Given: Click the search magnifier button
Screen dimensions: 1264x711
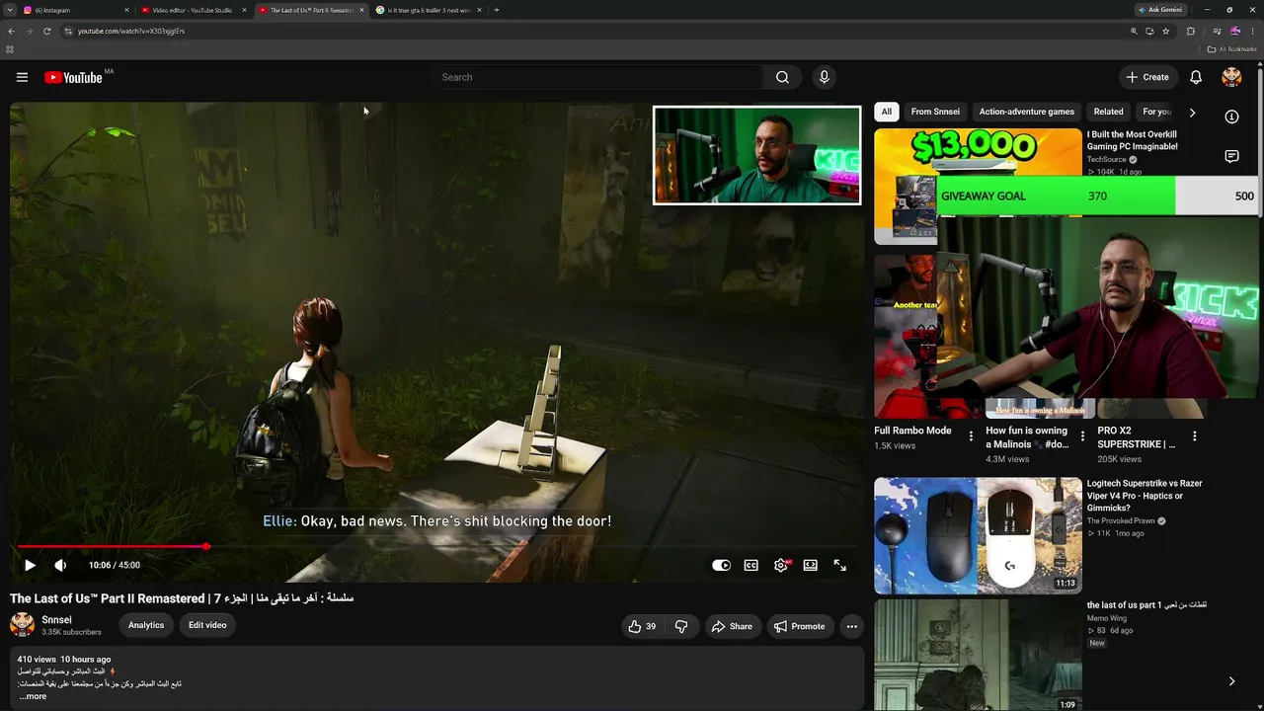Looking at the screenshot, I should (x=782, y=77).
